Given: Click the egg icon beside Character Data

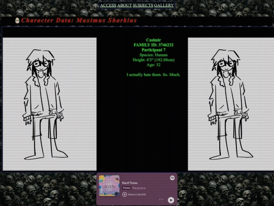Looking at the screenshot, I should (17, 20).
